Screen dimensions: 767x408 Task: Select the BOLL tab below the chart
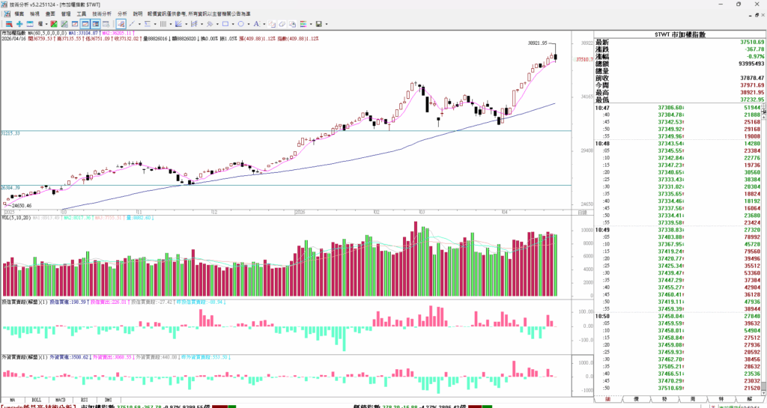(x=36, y=401)
